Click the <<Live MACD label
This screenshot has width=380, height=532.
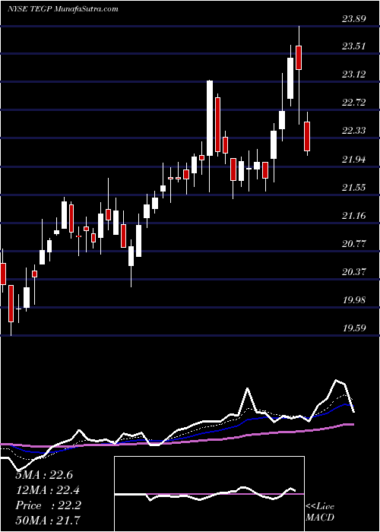[x=320, y=511]
